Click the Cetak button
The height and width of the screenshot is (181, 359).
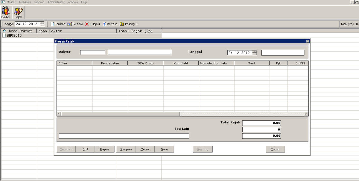145,149
